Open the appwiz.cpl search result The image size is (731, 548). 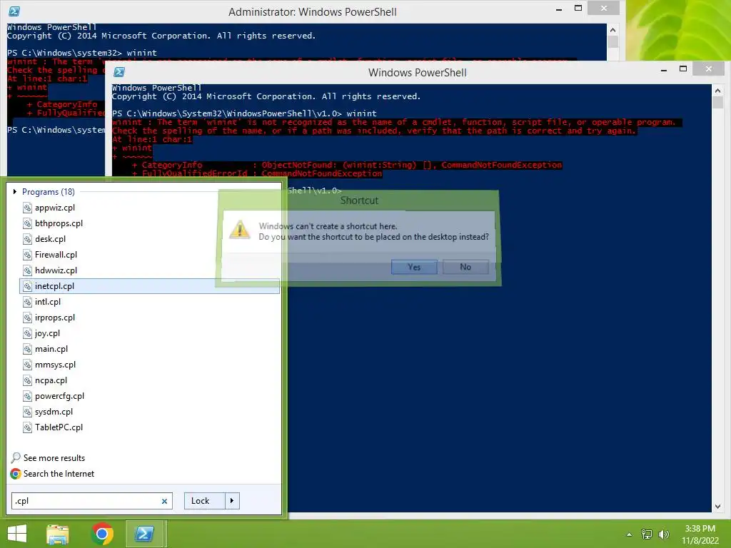coord(149,208)
